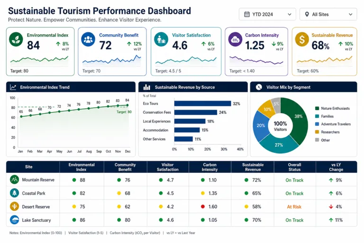
Task: Click the bar chart icon in Sustainable Revenue by Source header
Action: [x=147, y=87]
